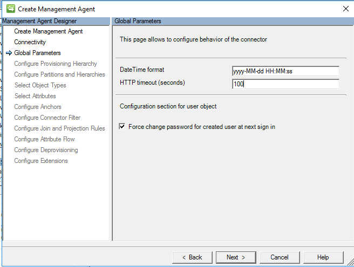Open Select Attributes step

click(x=35, y=96)
